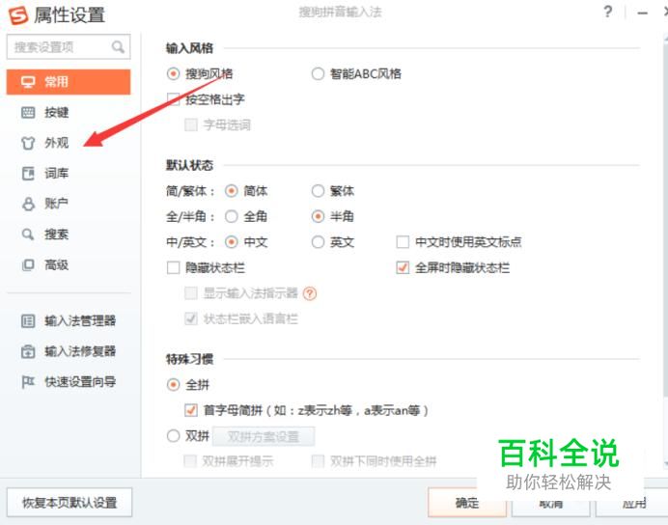Select the 智能ABC风格 radio button
Viewport: 668px width, 525px height.
tap(318, 74)
